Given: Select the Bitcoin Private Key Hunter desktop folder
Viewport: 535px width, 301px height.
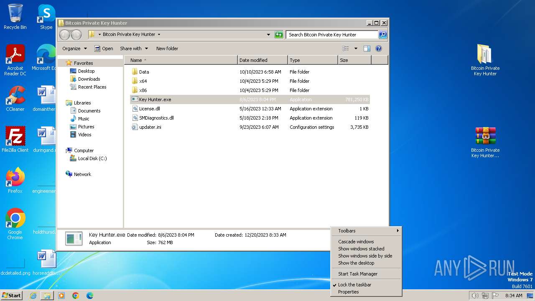Looking at the screenshot, I should [x=485, y=60].
